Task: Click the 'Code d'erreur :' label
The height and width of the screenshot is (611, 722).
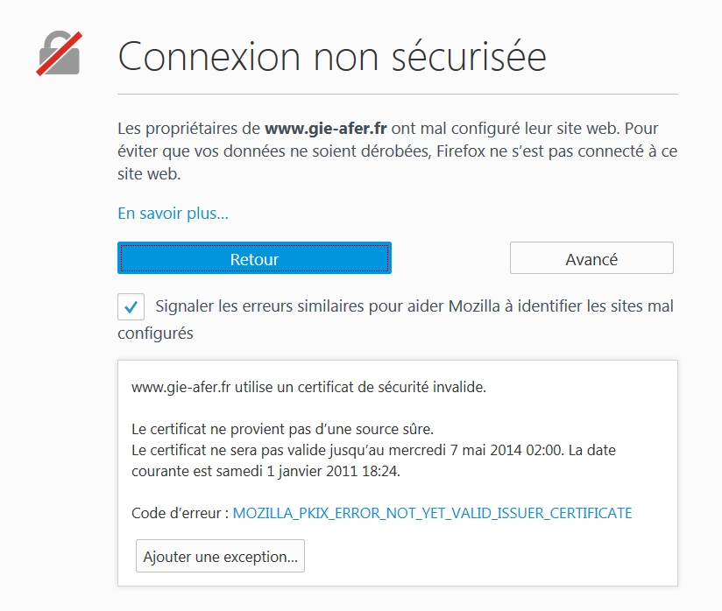Action: (180, 513)
